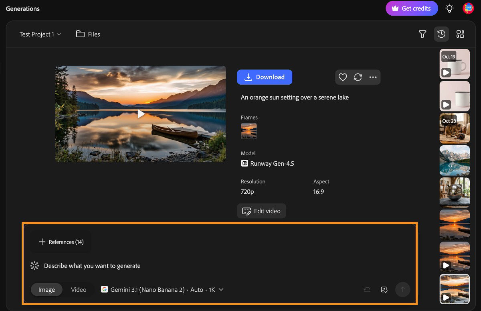The image size is (481, 311).
Task: Regenerate using the refresh arrows icon
Action: 358,77
